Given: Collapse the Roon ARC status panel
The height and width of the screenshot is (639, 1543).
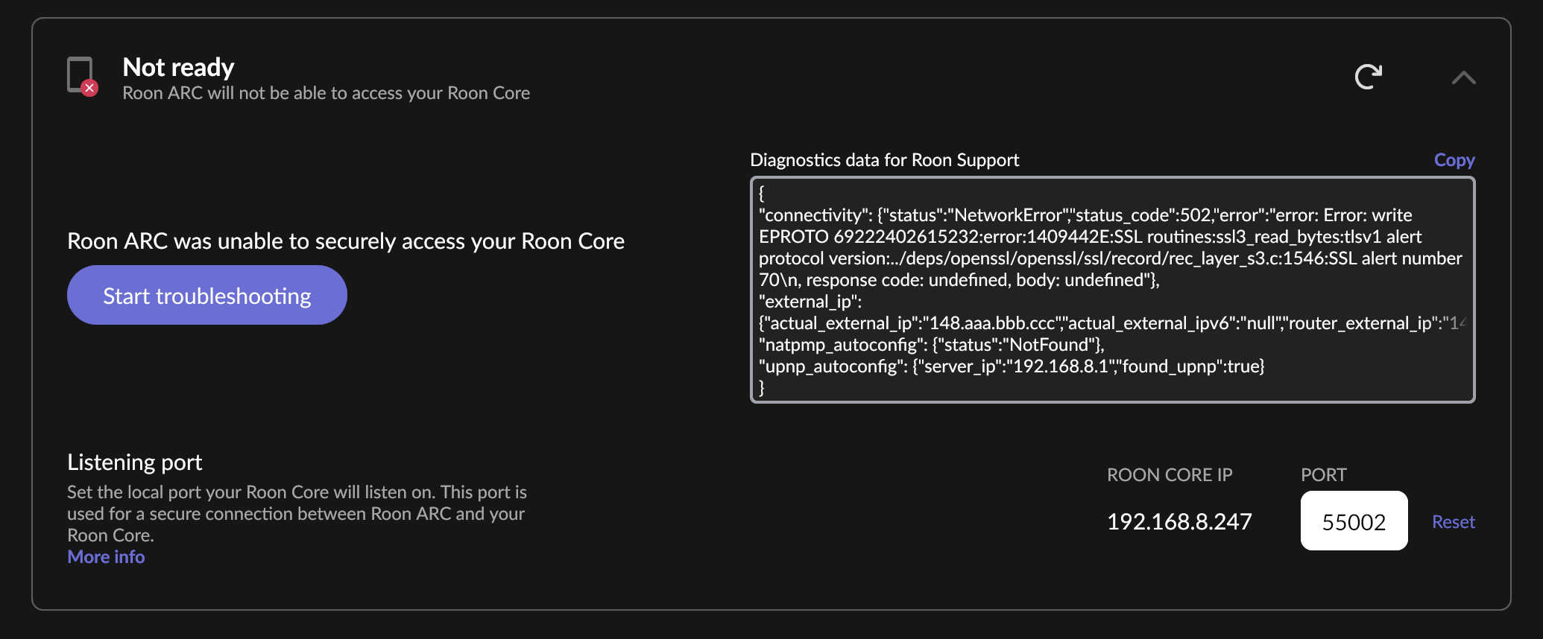Looking at the screenshot, I should (1464, 77).
